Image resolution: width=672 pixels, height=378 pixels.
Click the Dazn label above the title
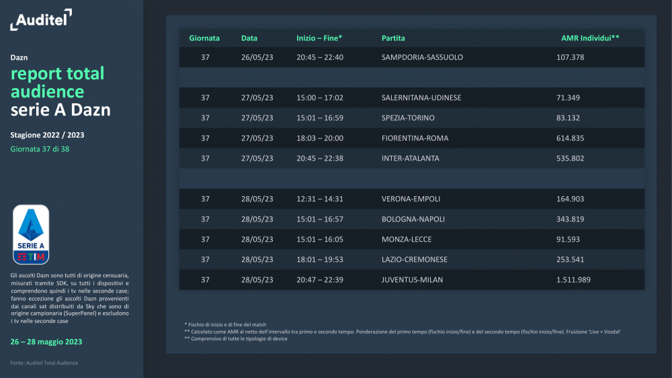point(19,57)
